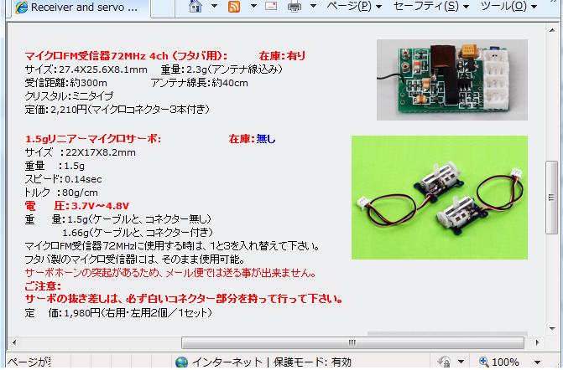Click the servo price 1,980円 line
Viewport: 563px width, 370px height.
(x=118, y=313)
